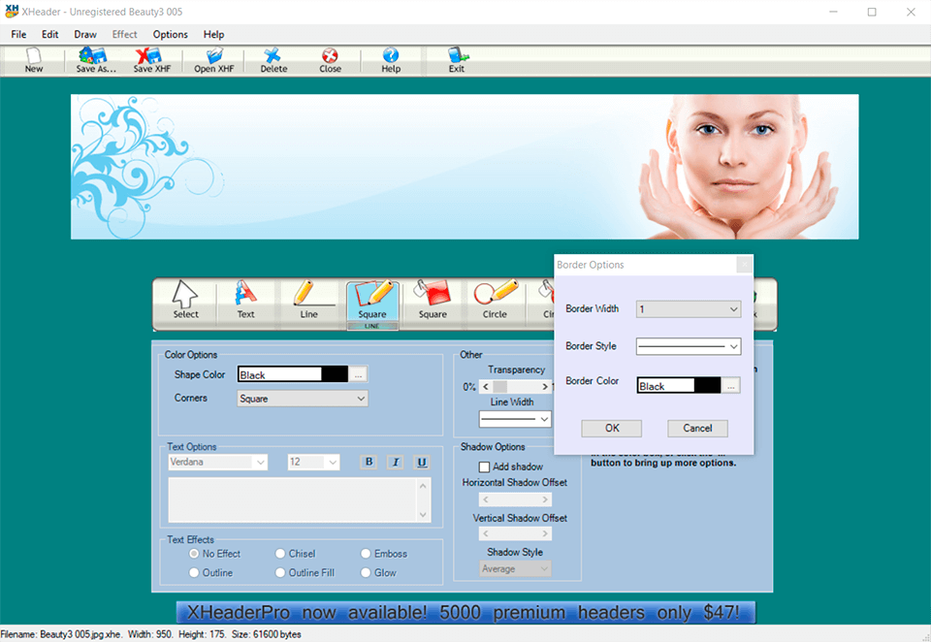Open the Help menu
This screenshot has height=642, width=931.
[x=213, y=35]
